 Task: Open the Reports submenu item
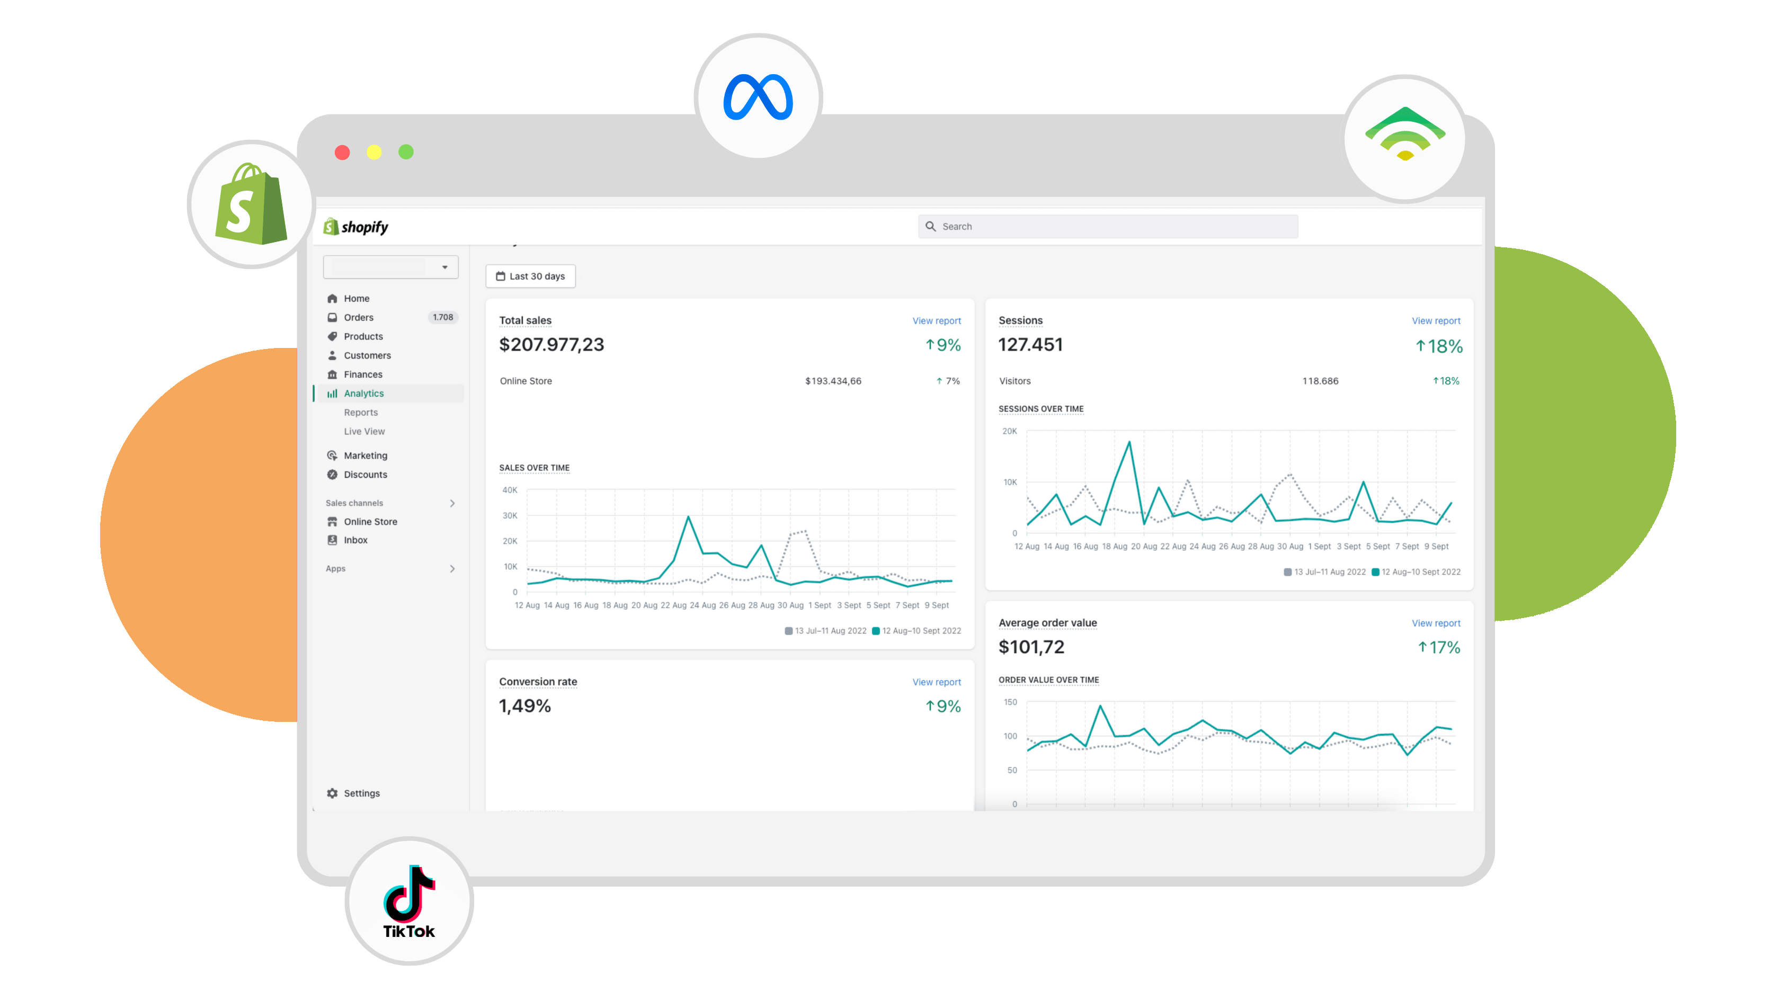point(361,413)
